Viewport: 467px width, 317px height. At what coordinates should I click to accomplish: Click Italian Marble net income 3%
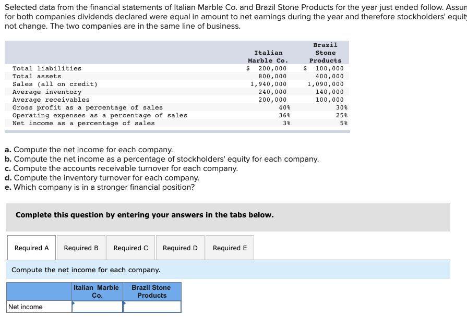pos(286,123)
